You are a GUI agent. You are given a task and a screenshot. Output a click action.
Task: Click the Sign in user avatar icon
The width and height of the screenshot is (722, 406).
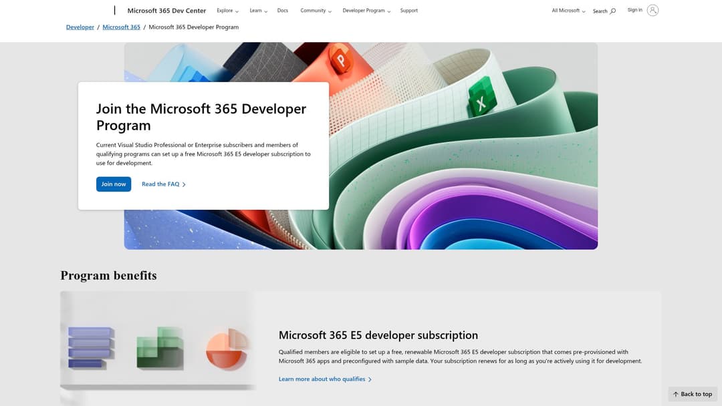coord(652,10)
